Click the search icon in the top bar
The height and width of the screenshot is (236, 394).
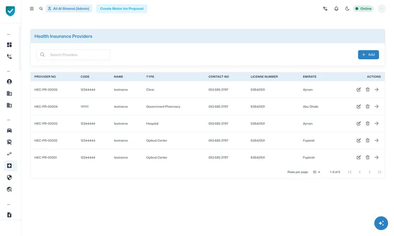point(41,8)
